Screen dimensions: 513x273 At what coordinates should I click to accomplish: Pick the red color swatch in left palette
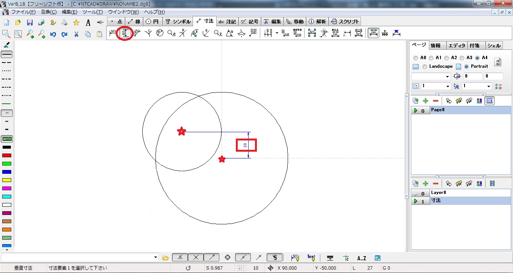click(7, 155)
